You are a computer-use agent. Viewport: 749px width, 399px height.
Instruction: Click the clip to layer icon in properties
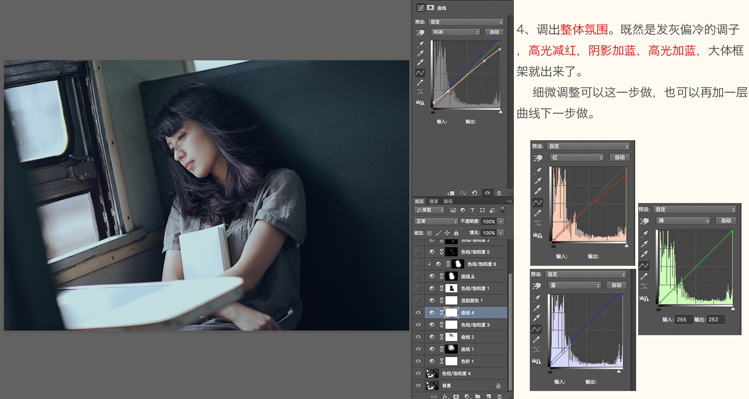click(451, 193)
